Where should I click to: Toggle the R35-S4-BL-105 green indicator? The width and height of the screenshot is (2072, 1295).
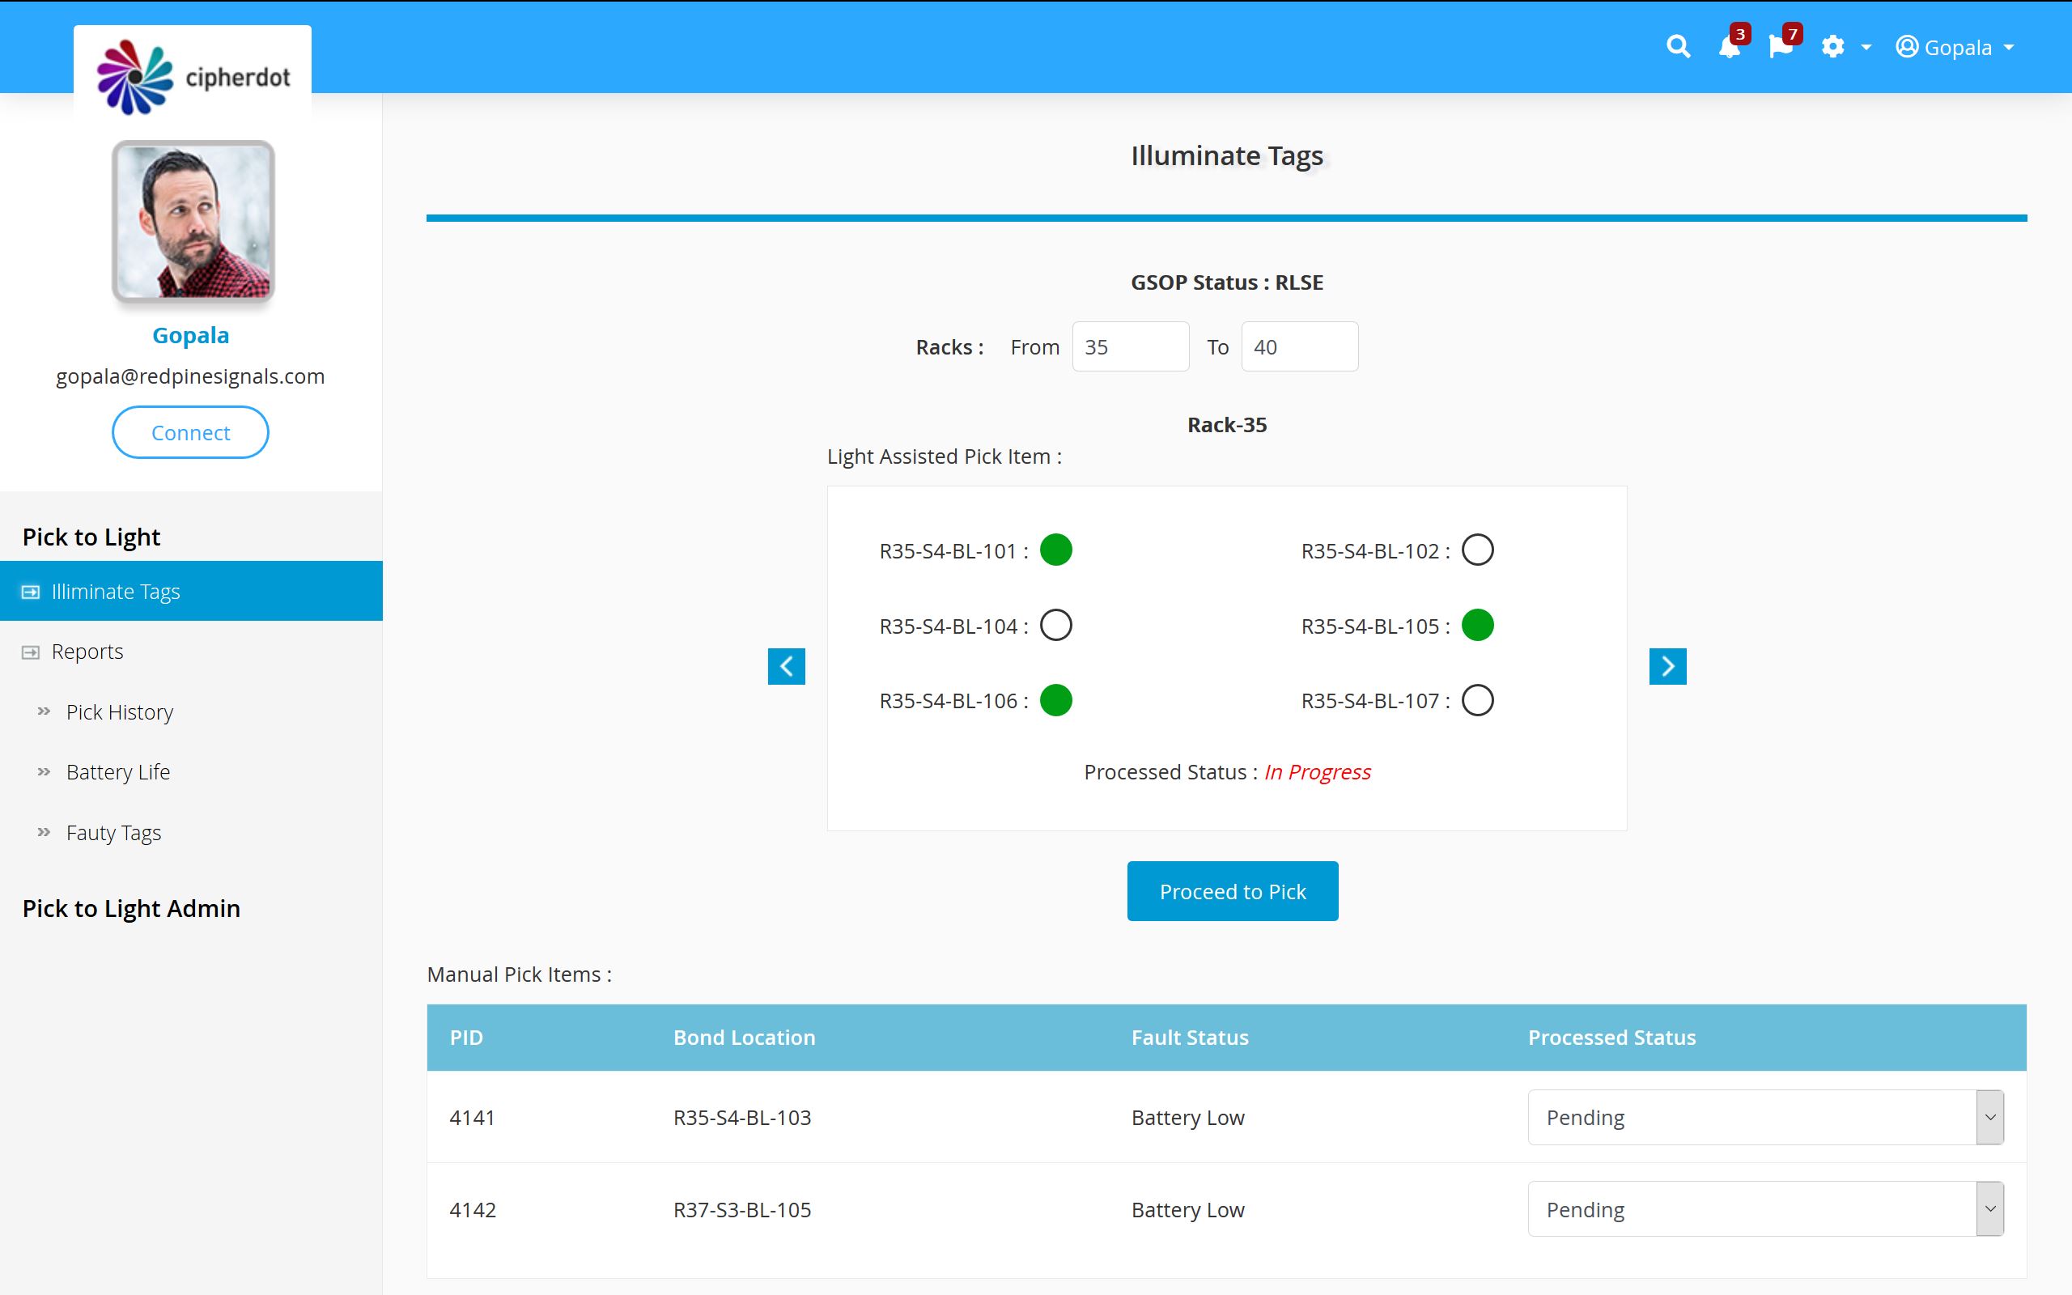1477,625
